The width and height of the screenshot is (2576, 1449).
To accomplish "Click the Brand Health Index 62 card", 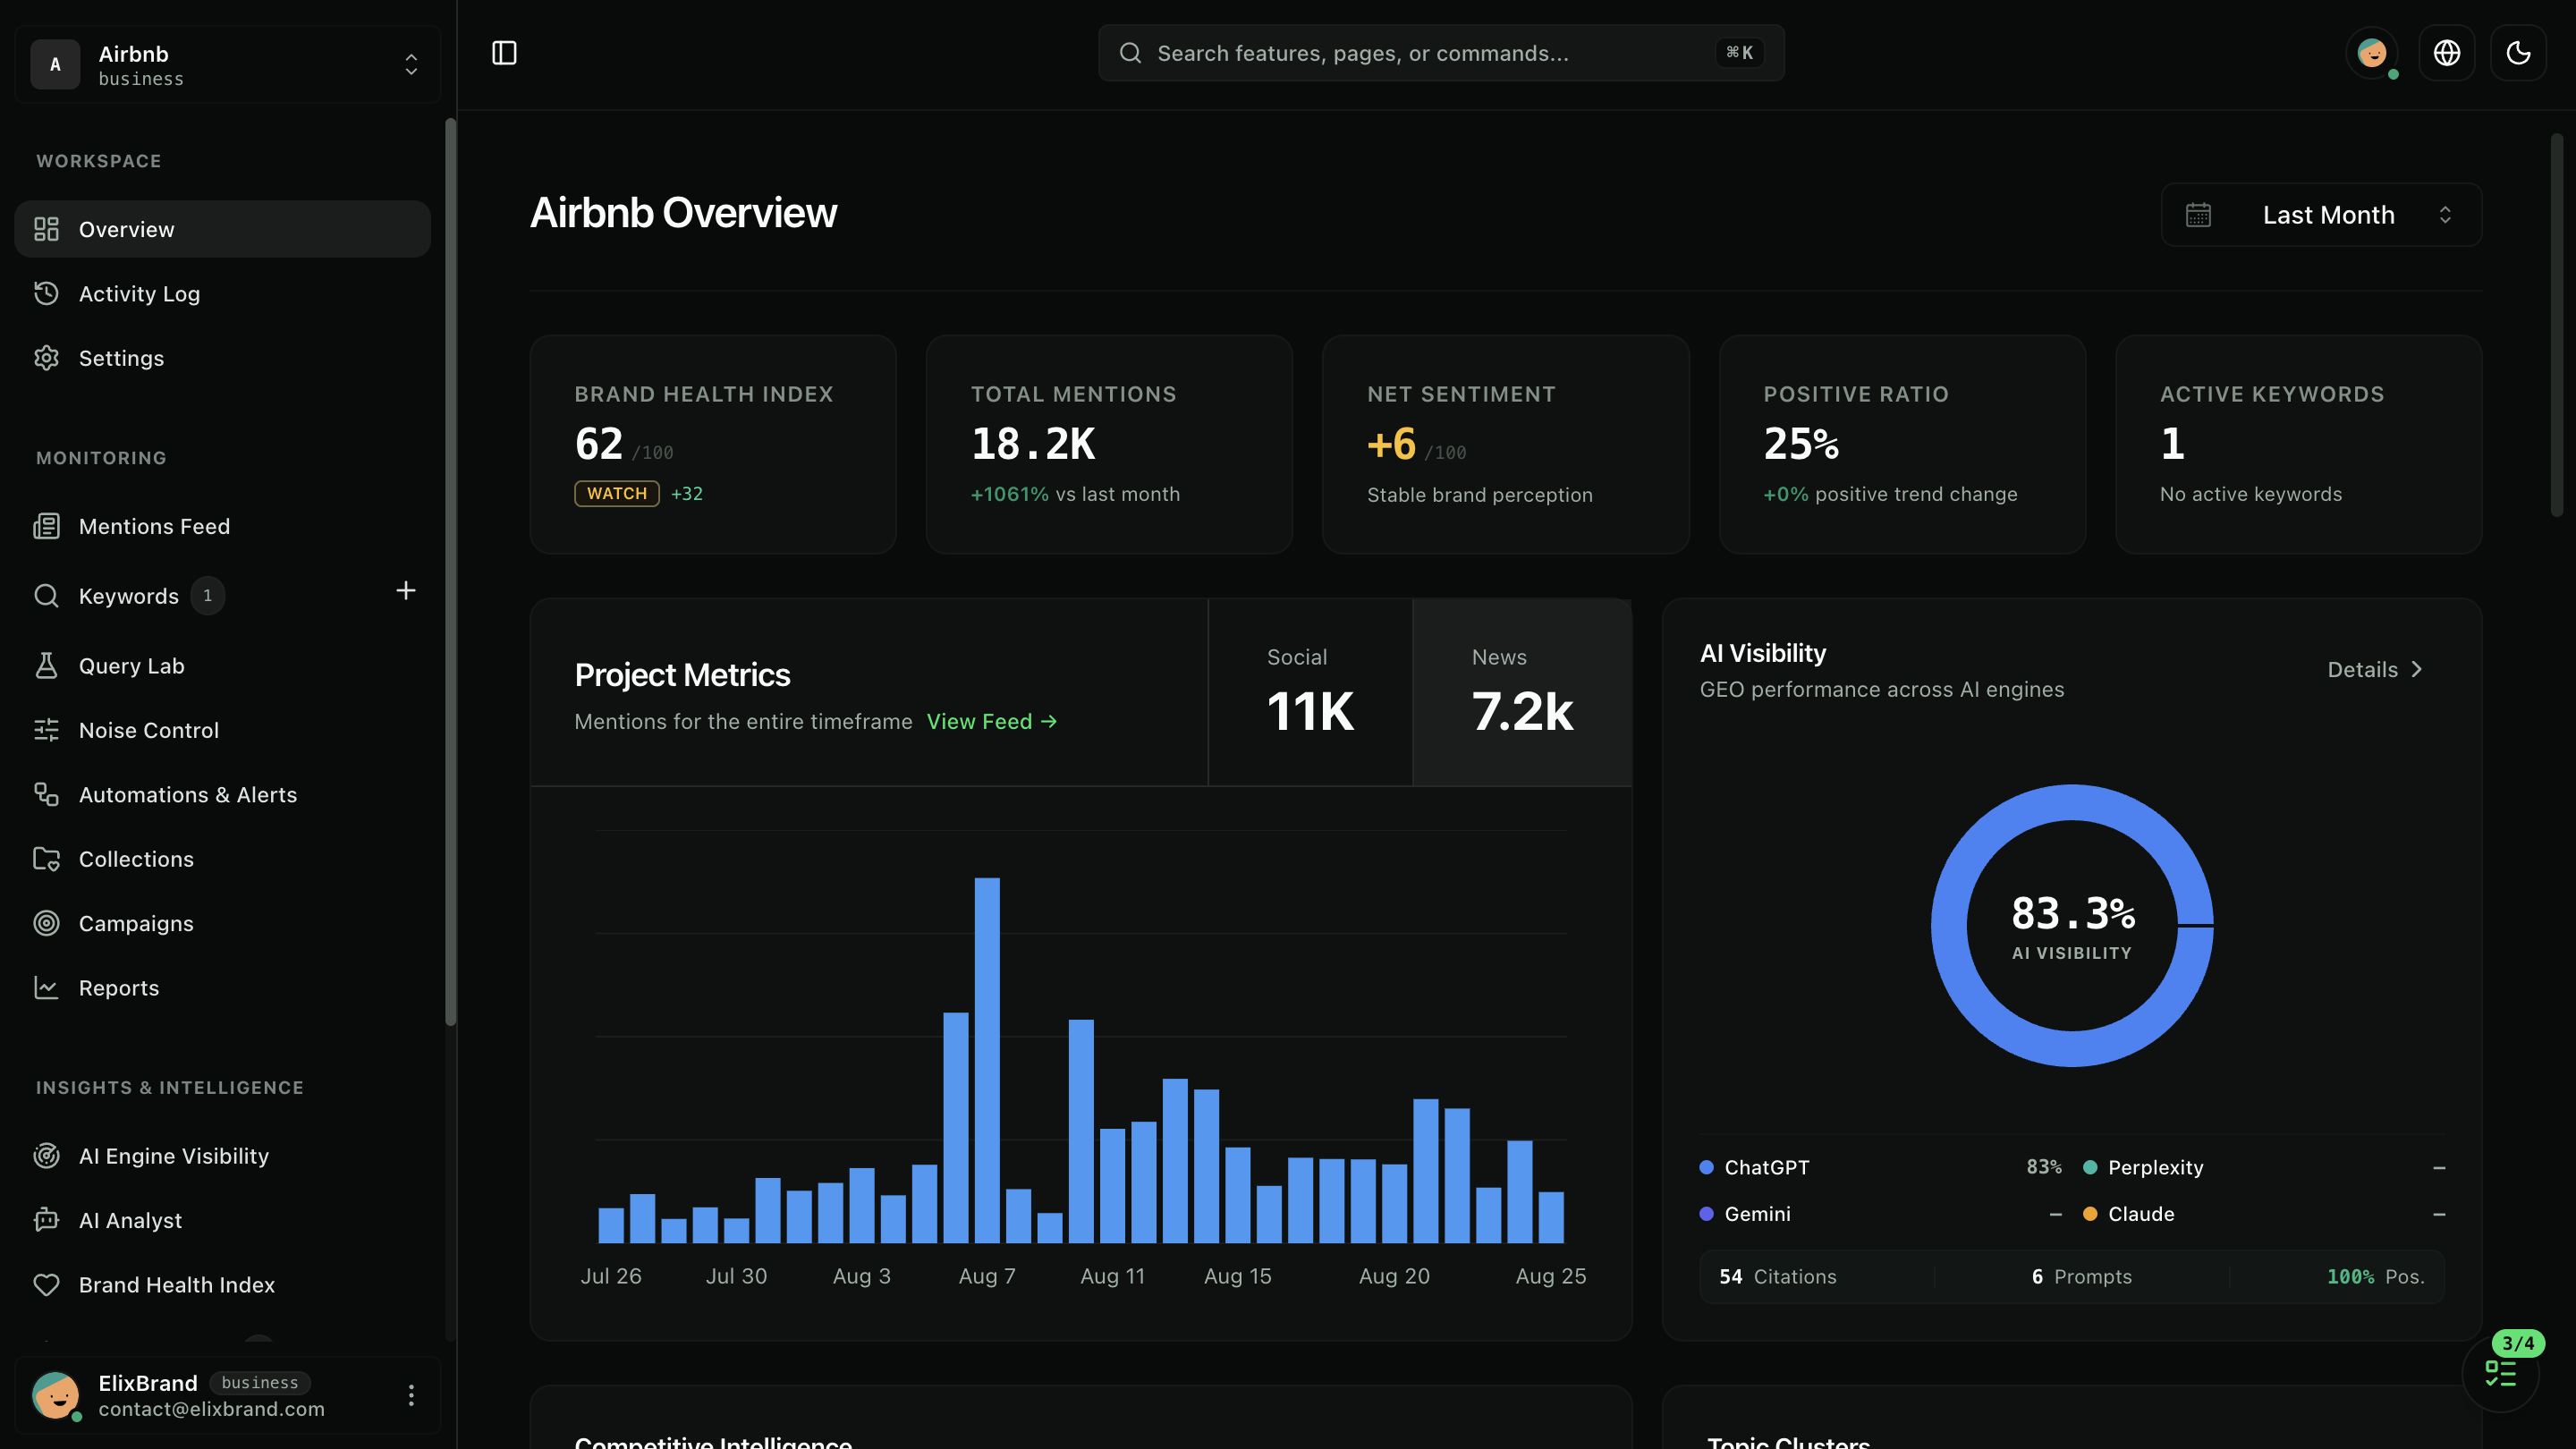I will pos(713,444).
